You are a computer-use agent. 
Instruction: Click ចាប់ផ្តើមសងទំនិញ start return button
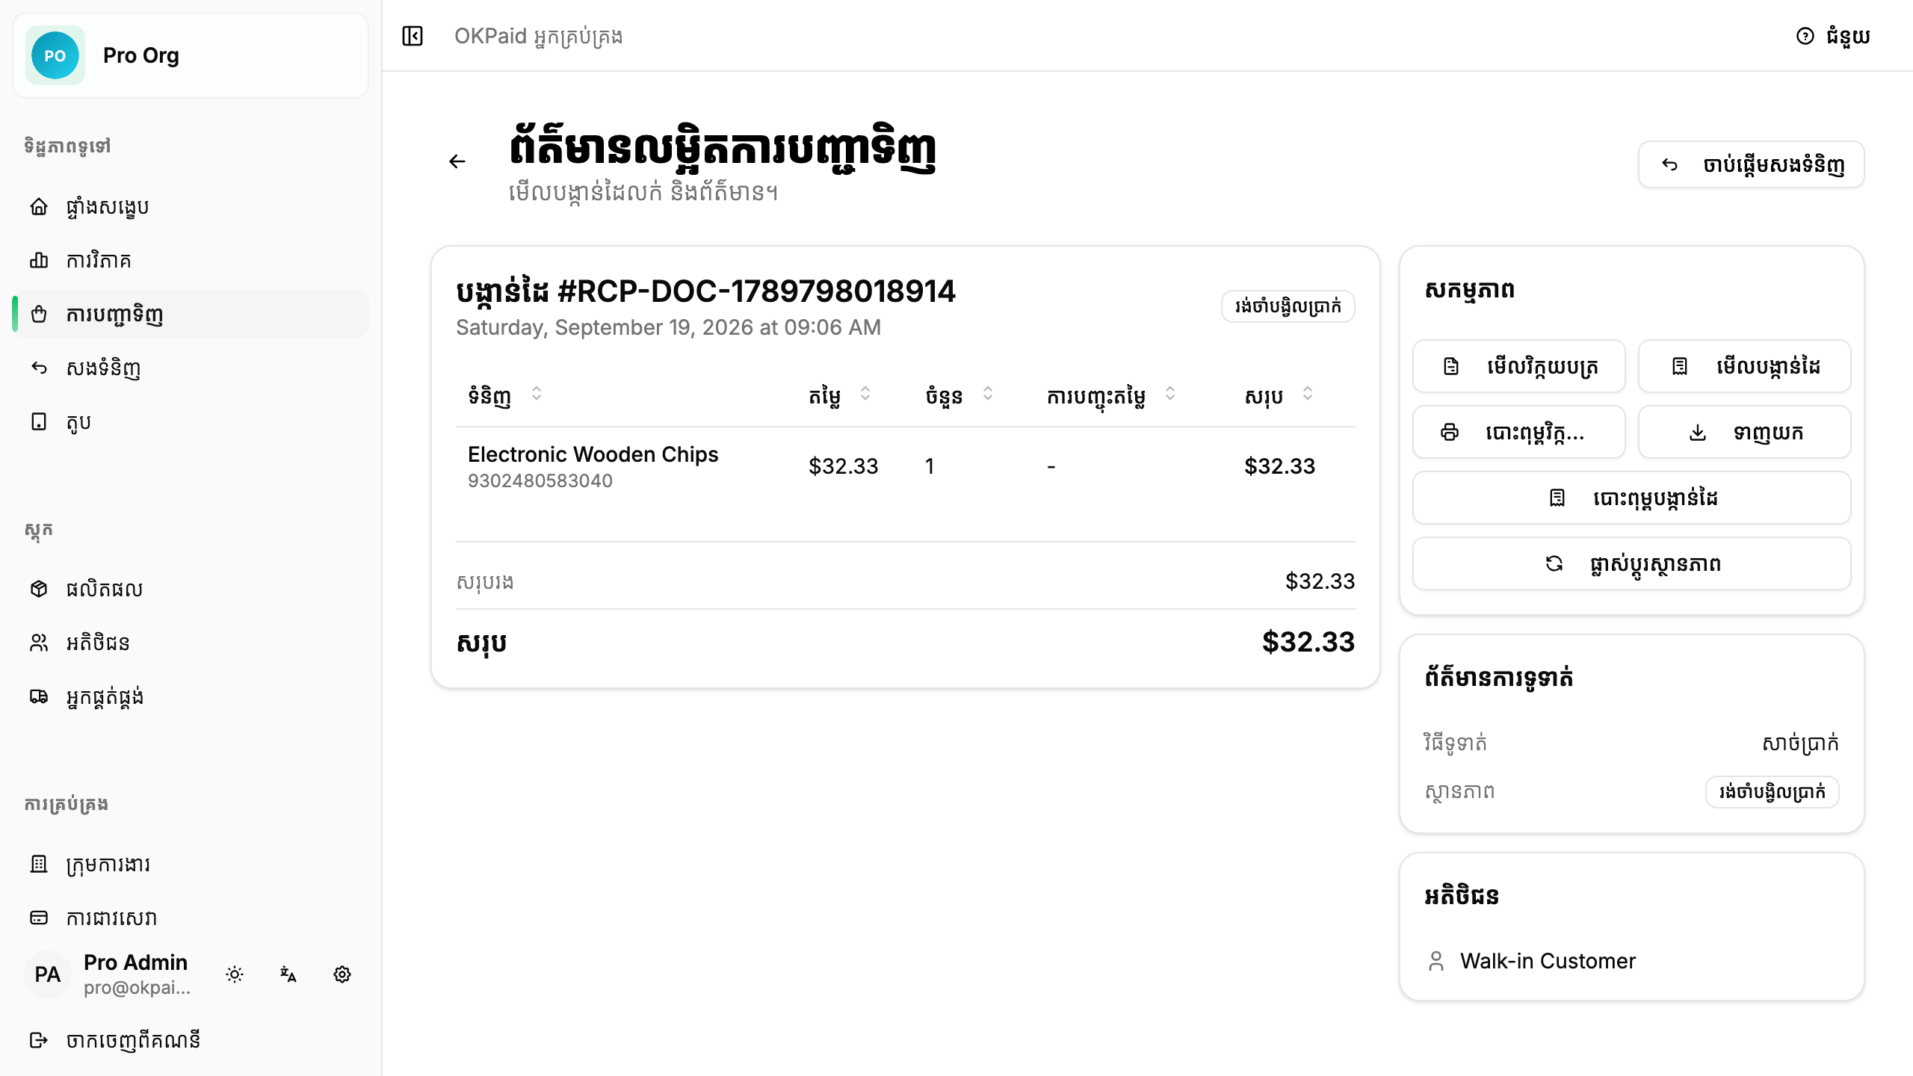[1751, 164]
